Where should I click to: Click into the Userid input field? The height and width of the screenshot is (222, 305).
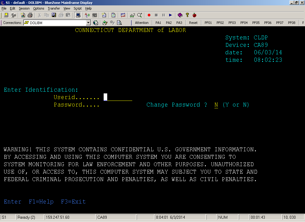pyautogui.click(x=118, y=97)
